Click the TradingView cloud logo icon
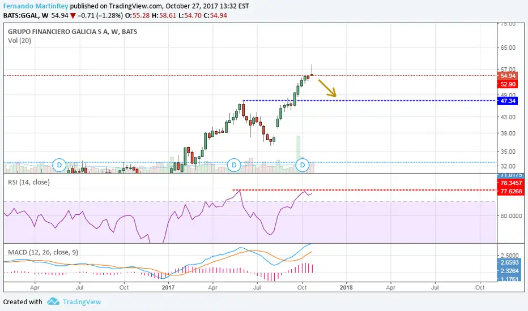This screenshot has width=528, height=311. [x=53, y=301]
